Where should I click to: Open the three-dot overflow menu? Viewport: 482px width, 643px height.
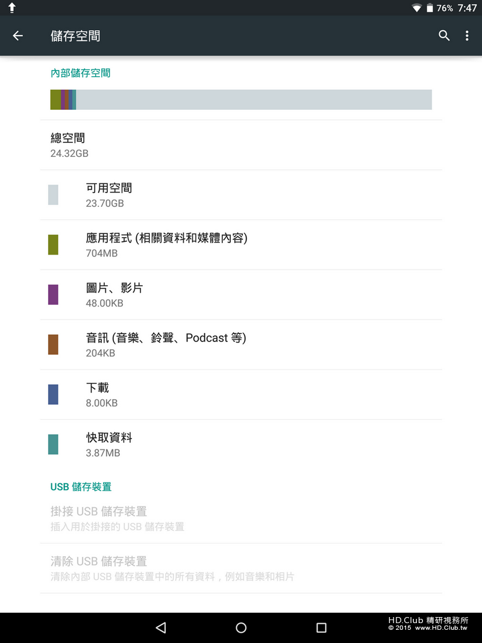point(467,36)
